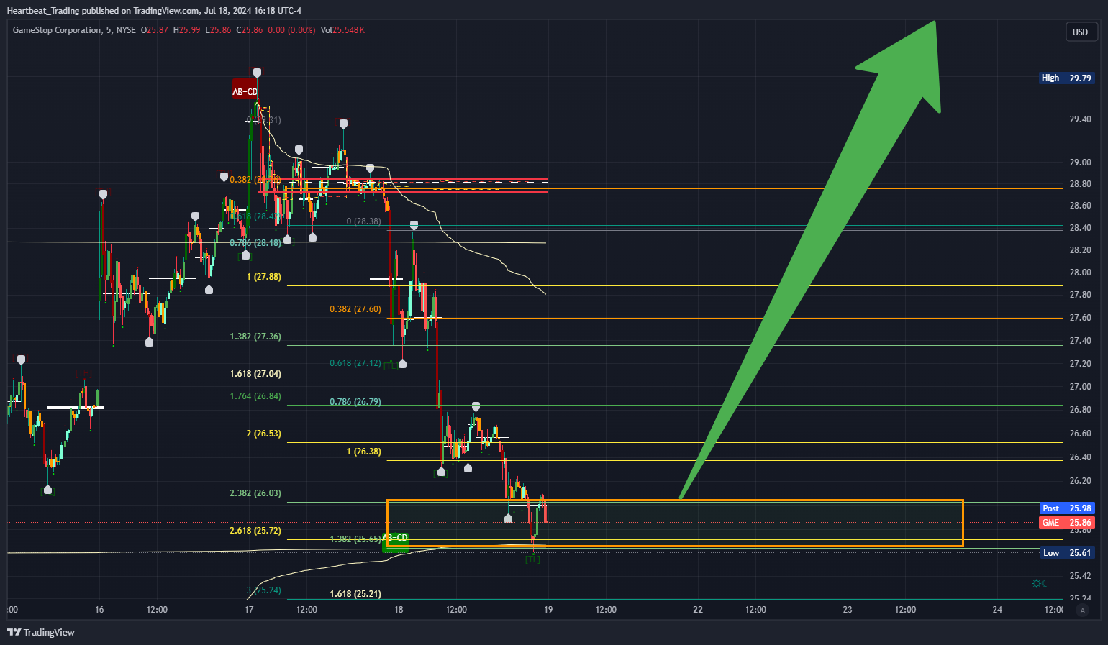Click the Fib label 2.382 (26.03)
1108x645 pixels.
point(255,493)
